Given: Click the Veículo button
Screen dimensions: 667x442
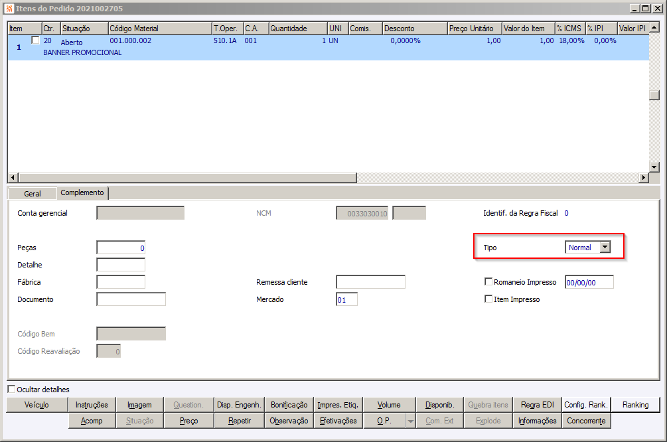Looking at the screenshot, I should click(x=37, y=405).
